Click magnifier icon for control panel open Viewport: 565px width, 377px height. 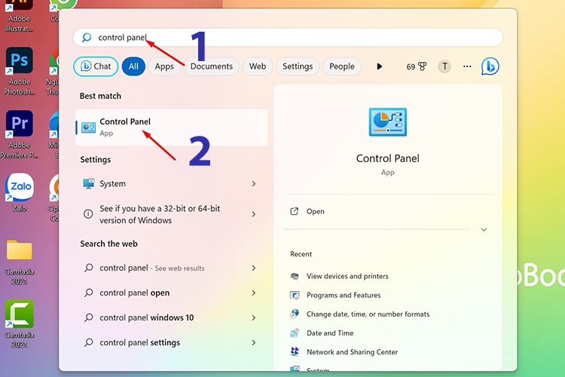[89, 293]
